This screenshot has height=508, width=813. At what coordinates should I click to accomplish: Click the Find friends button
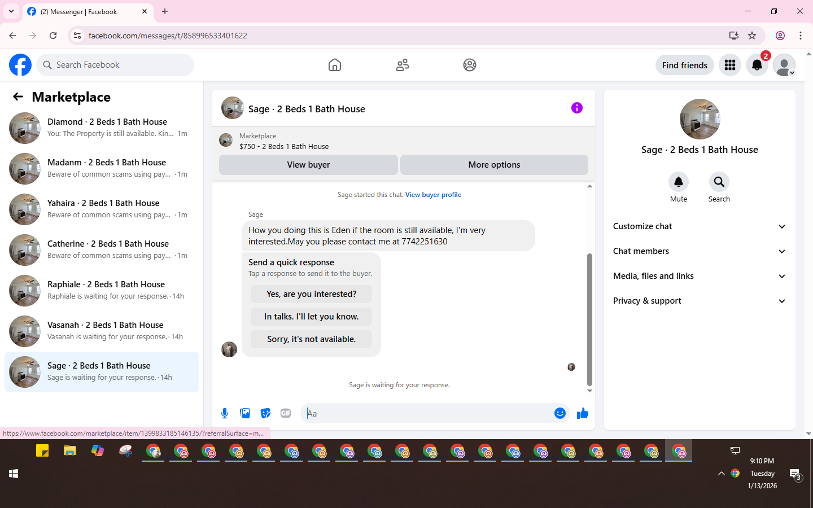685,65
